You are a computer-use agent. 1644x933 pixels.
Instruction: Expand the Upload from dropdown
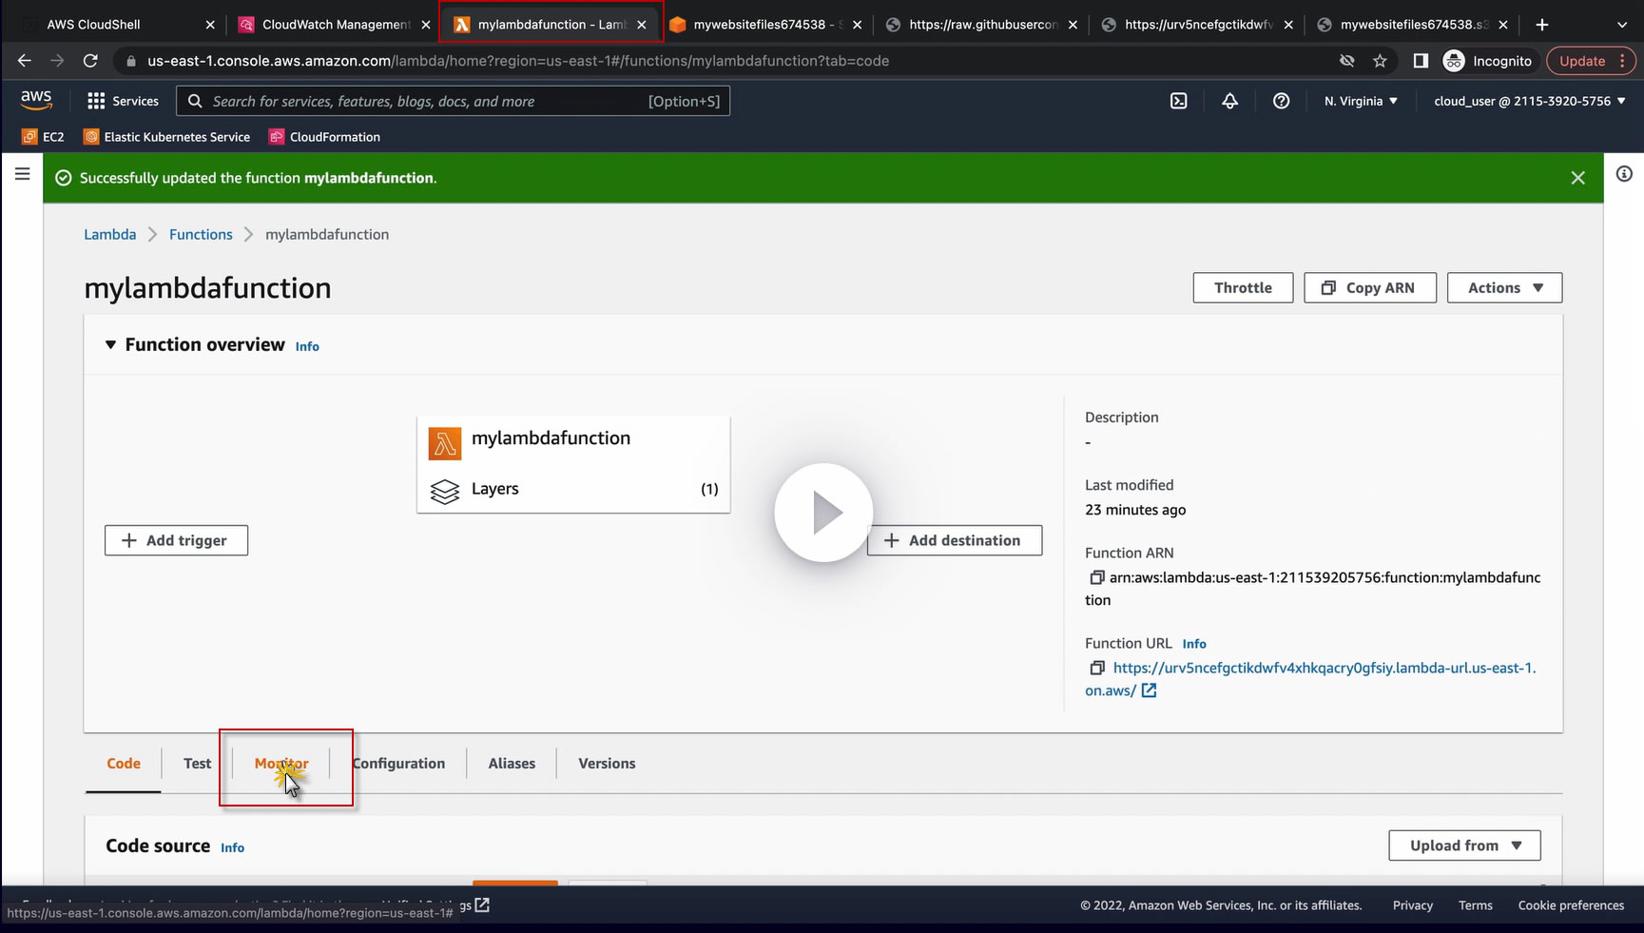[x=1464, y=846]
